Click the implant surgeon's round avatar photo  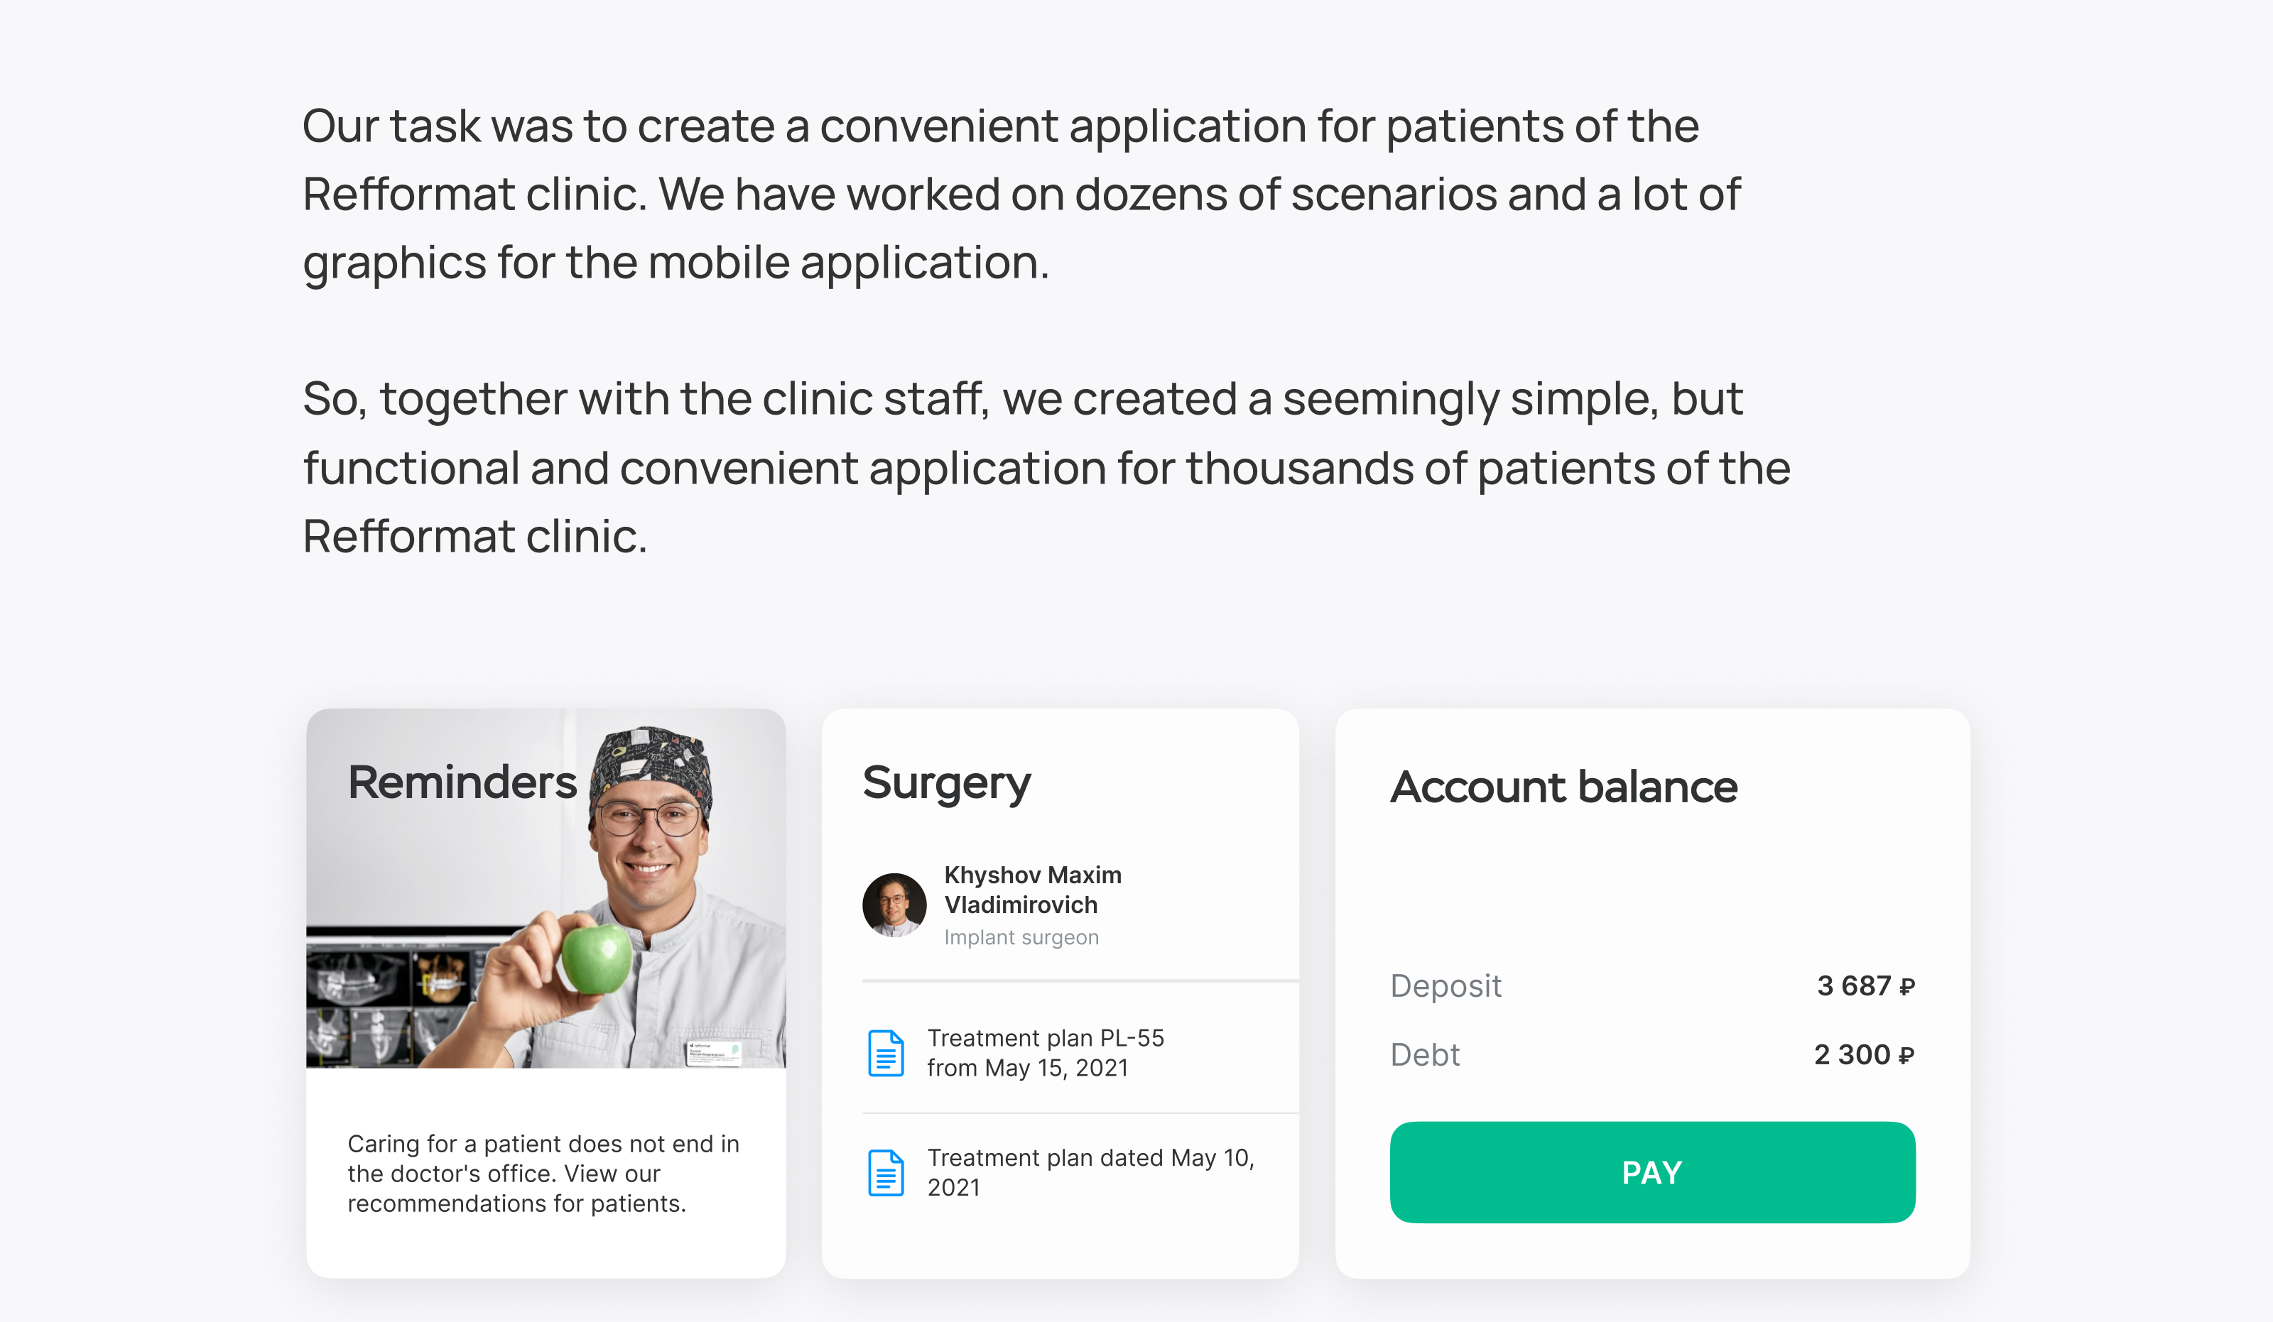click(x=894, y=905)
